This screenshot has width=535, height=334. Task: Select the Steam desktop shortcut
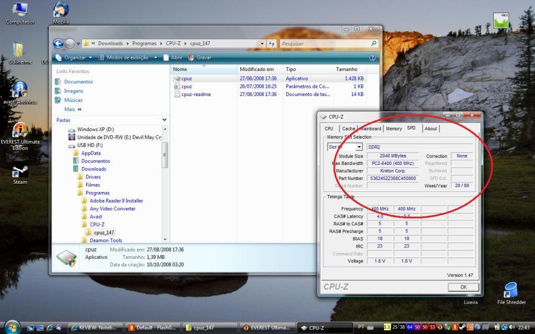[x=20, y=175]
